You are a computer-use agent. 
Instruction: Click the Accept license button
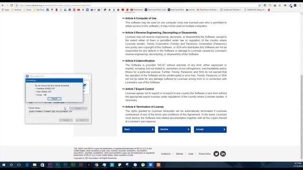coord(210,129)
